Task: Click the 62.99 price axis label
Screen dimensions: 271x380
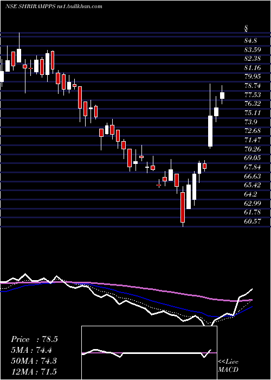Action: tap(253, 203)
